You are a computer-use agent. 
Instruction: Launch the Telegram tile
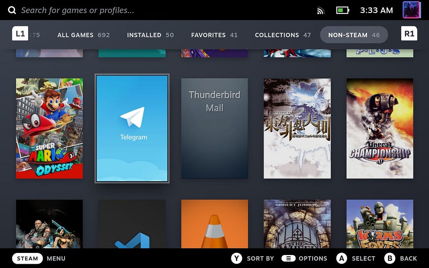tap(132, 129)
